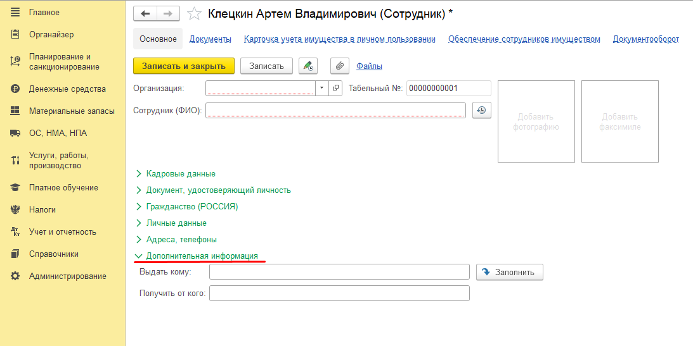Click the Табельный № field

[x=449, y=88]
